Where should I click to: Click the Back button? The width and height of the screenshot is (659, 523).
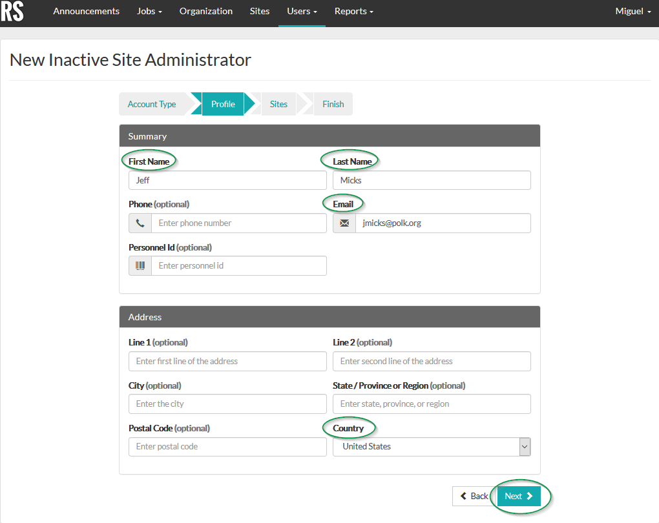pos(474,496)
